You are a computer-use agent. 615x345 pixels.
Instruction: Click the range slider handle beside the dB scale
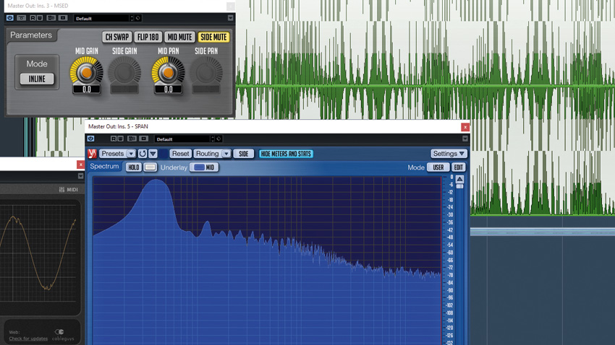[x=459, y=187]
